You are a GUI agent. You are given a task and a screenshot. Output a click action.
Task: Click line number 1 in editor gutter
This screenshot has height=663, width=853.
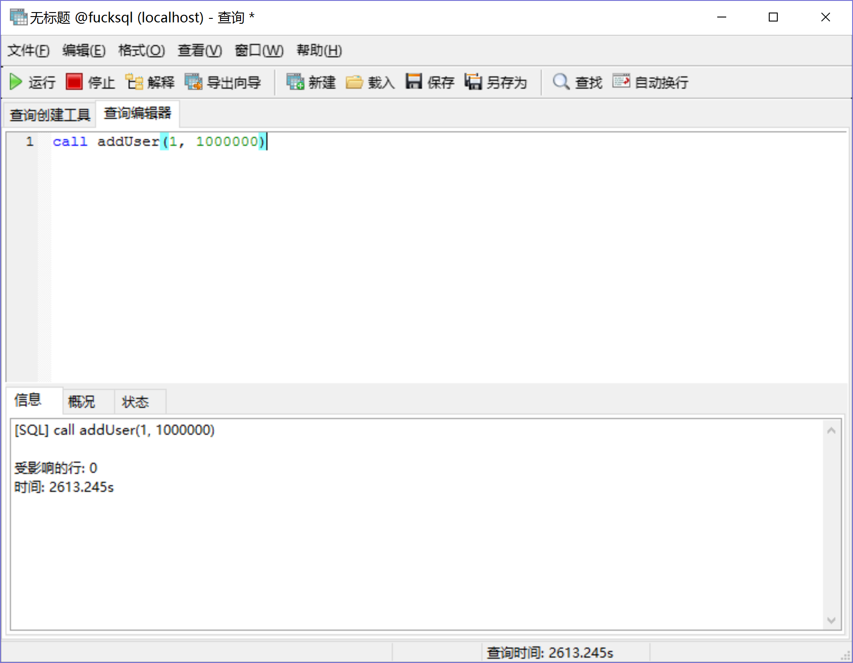30,142
